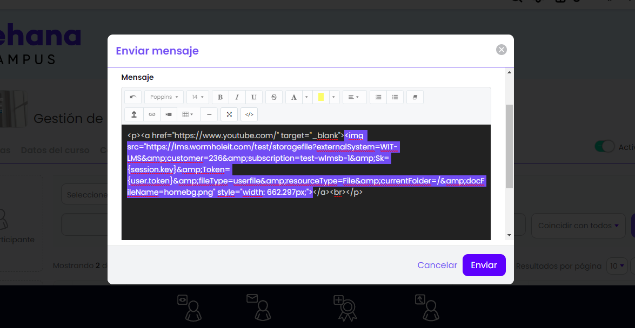Open the Coincidir con todos dropdown

[578, 225]
